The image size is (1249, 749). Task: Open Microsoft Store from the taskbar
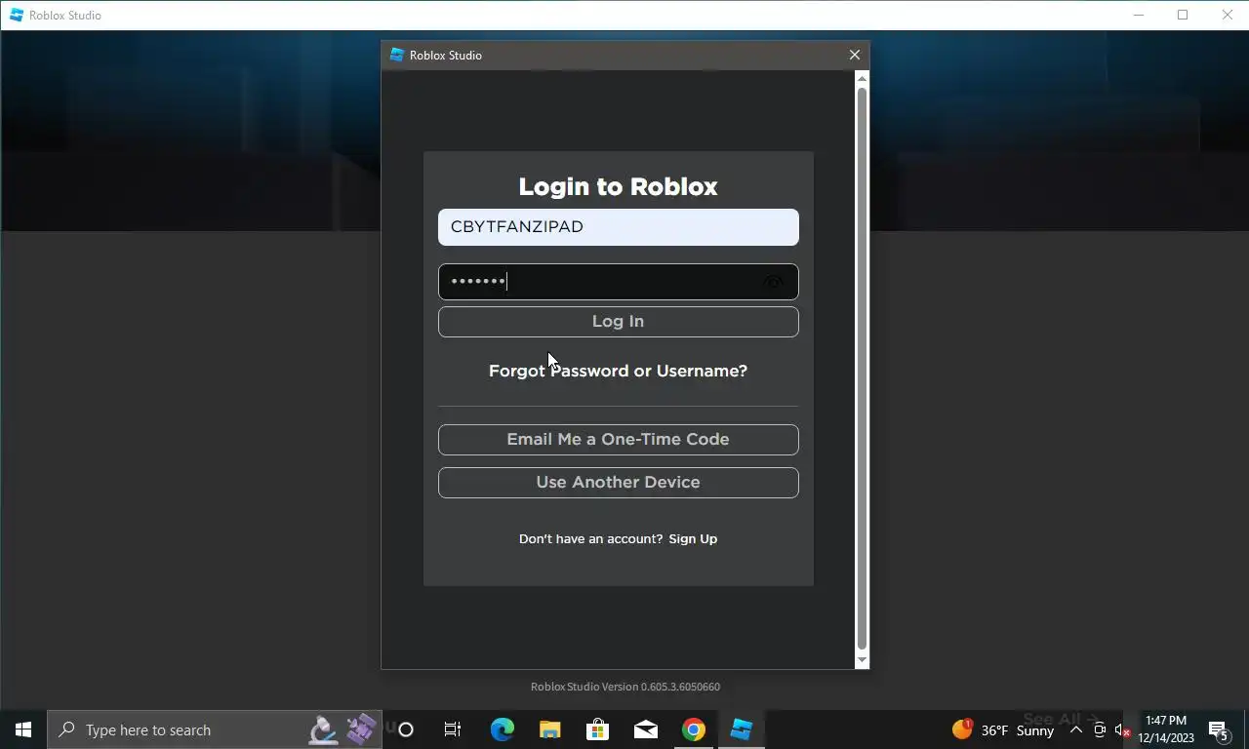(597, 729)
